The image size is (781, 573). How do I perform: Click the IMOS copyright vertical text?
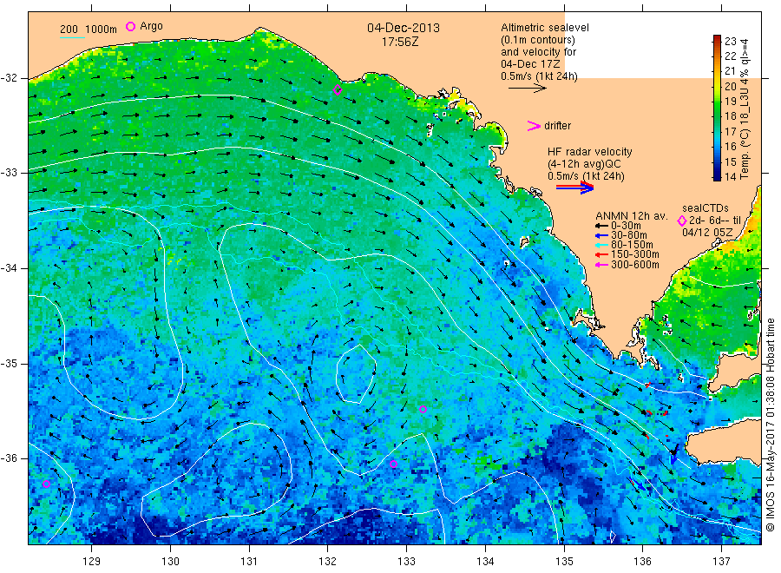(x=771, y=425)
